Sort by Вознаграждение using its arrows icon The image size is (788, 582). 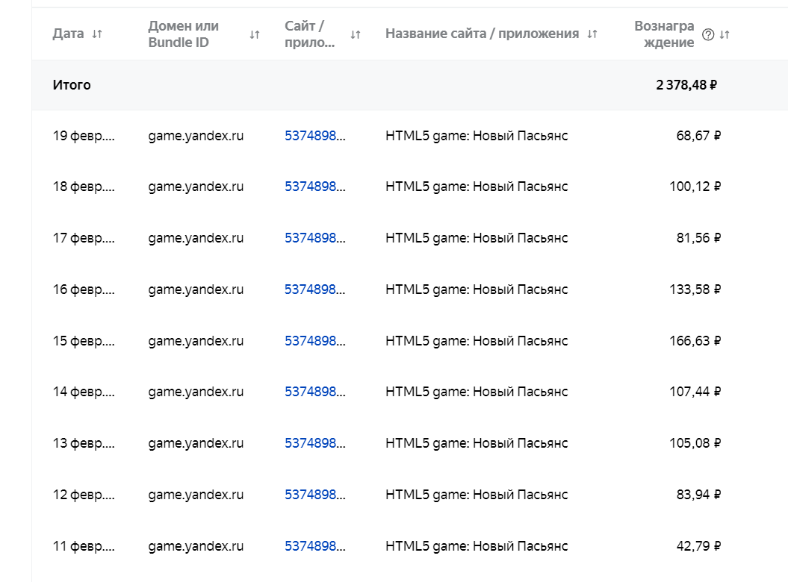point(725,34)
